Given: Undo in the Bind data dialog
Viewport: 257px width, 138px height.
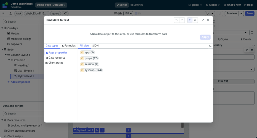Looking at the screenshot, I should (x=176, y=20).
